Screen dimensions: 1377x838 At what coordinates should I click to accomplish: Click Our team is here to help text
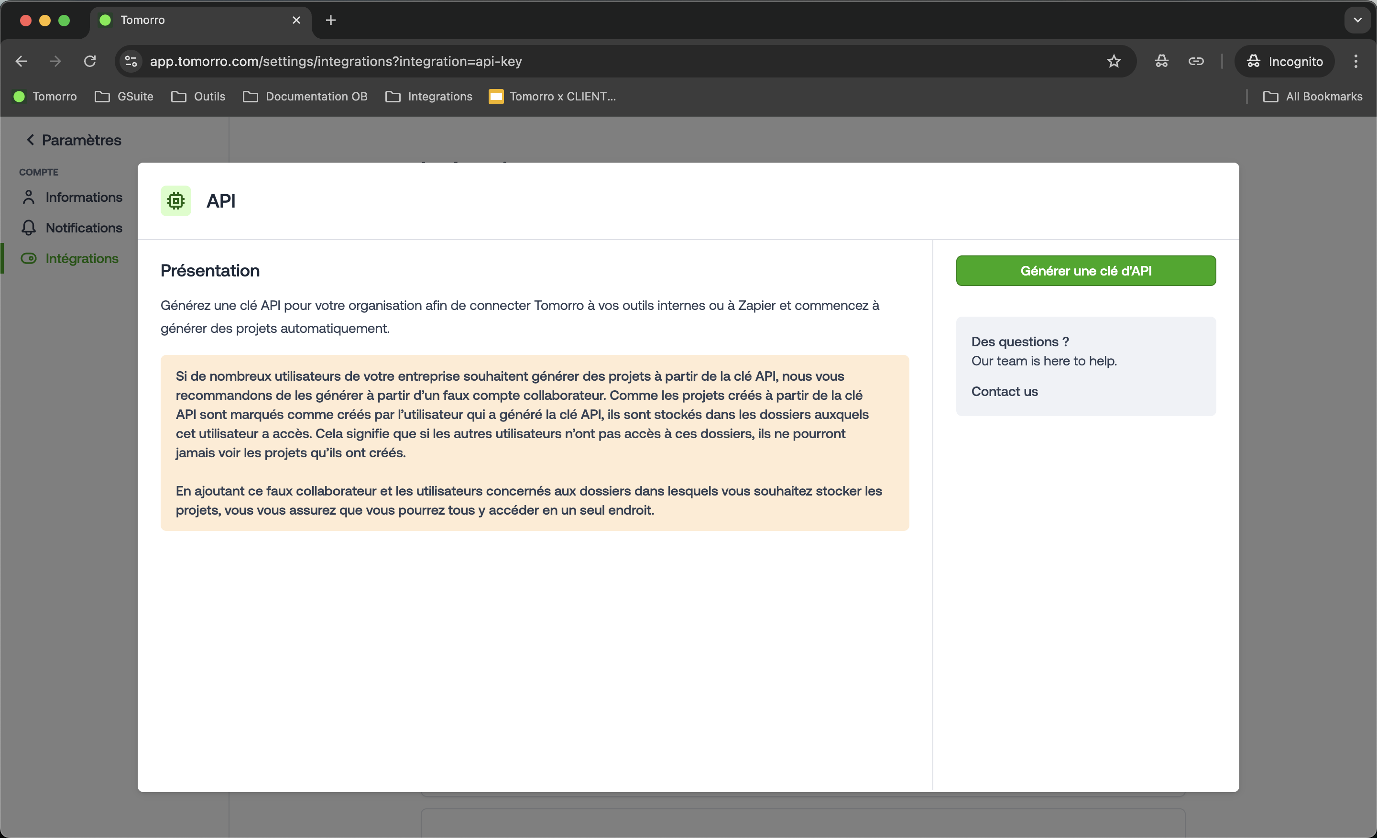tap(1044, 361)
